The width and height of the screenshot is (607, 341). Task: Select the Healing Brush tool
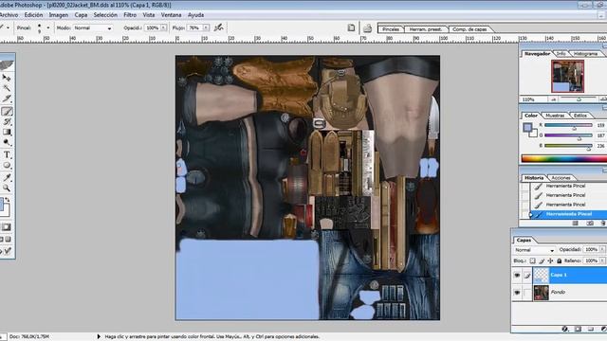(7, 99)
